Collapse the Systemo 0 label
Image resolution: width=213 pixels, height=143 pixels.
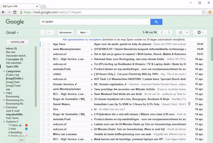[x=4, y=122]
